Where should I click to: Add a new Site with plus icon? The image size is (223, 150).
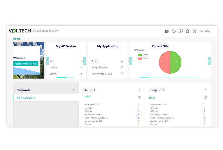pos(139,90)
